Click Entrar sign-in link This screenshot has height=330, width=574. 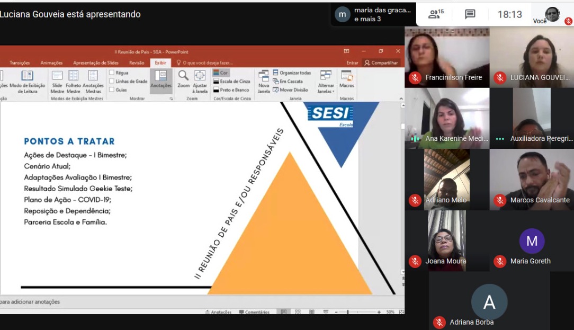coord(352,63)
